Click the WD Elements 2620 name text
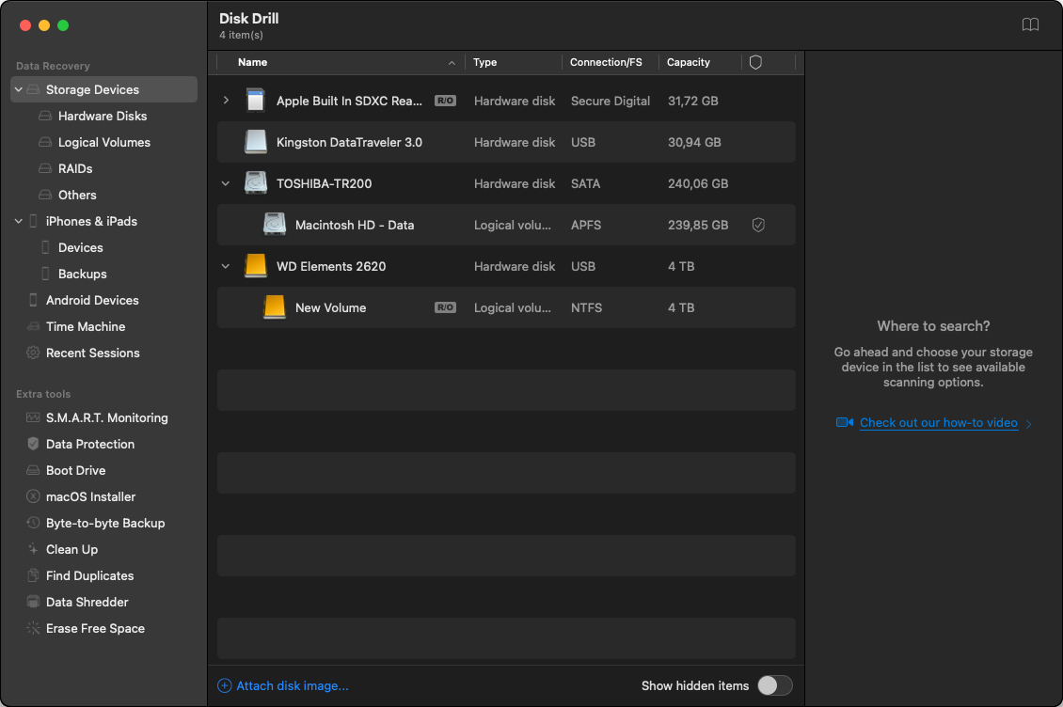1063x707 pixels. click(331, 266)
